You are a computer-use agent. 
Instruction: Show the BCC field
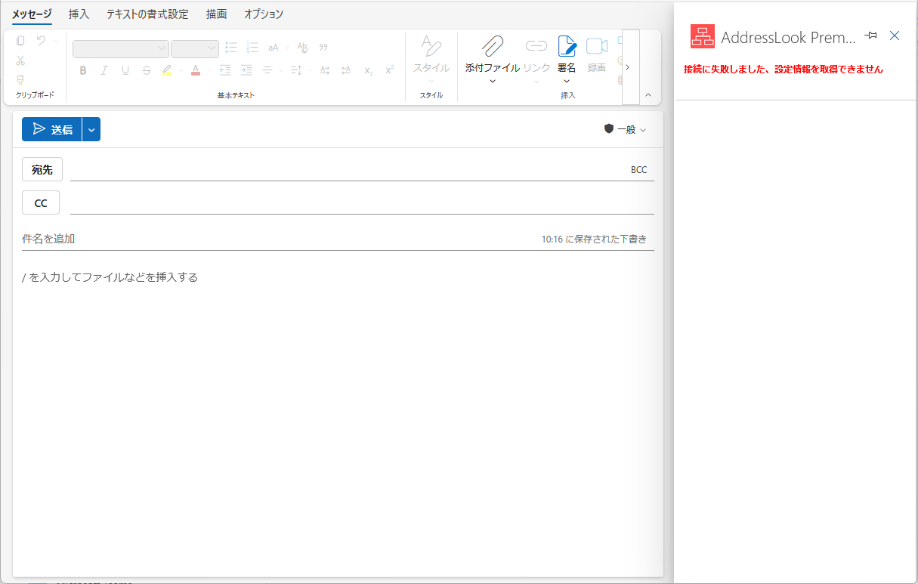639,170
